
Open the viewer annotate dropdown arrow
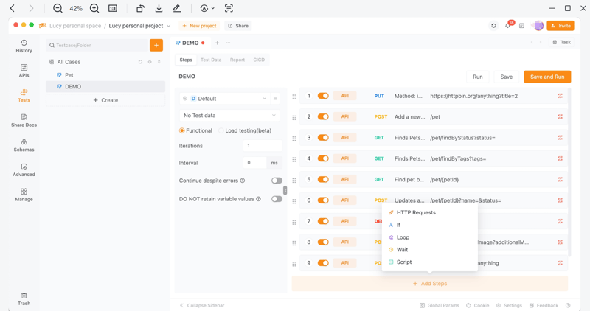coord(213,8)
